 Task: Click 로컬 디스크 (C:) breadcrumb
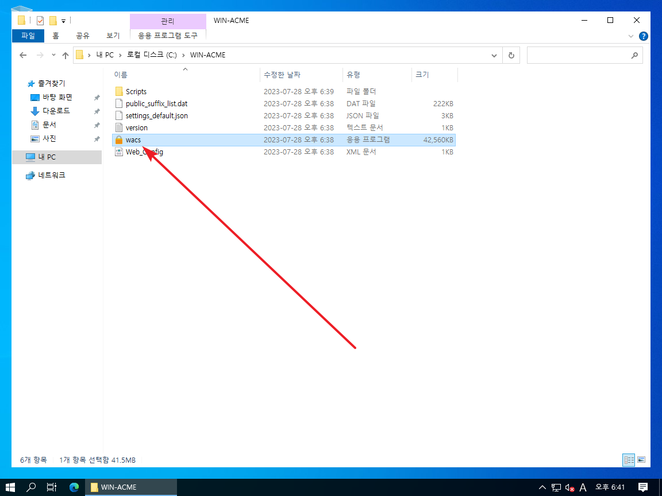[152, 55]
